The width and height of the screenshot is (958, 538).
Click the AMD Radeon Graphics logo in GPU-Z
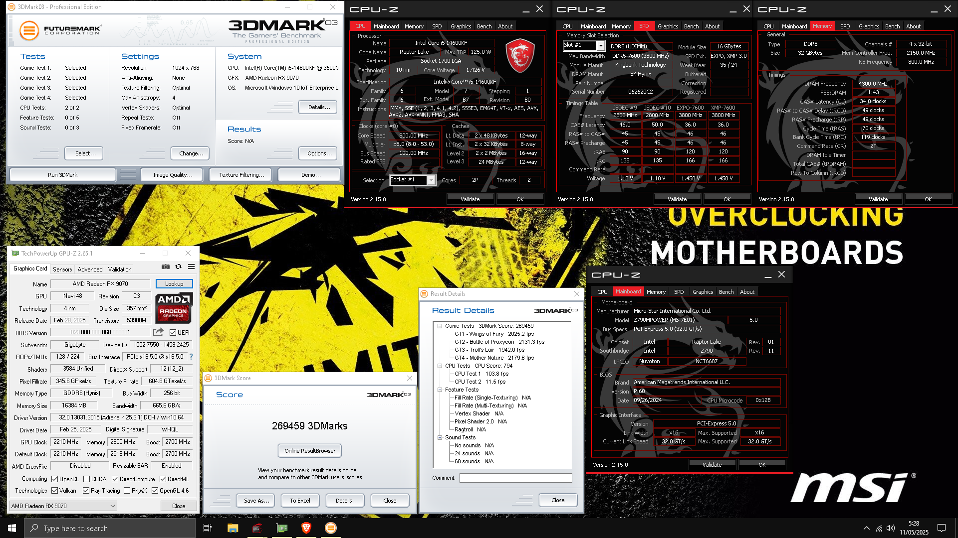[x=174, y=308]
